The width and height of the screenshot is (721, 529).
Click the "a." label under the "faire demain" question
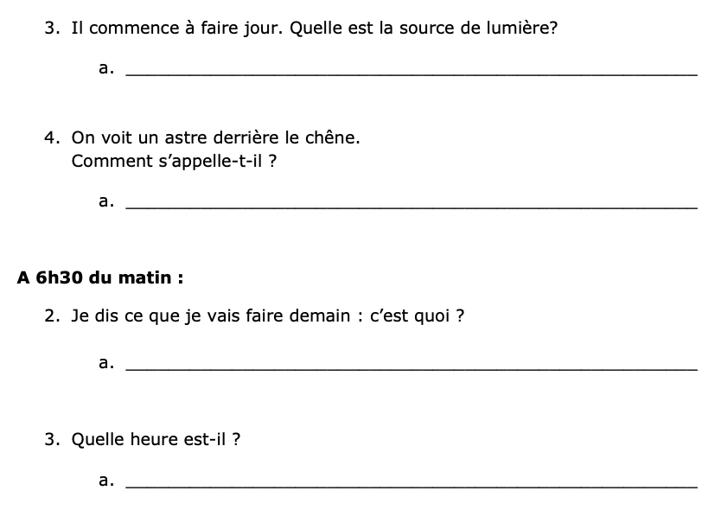click(107, 362)
